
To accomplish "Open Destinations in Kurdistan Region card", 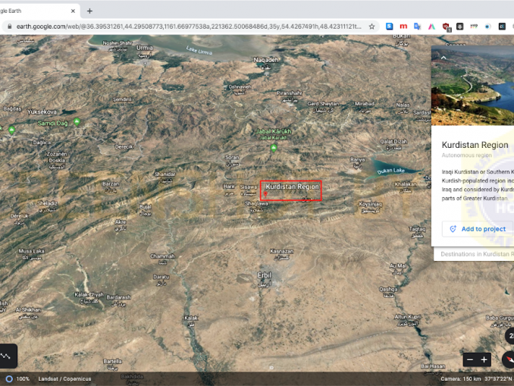I will point(474,254).
